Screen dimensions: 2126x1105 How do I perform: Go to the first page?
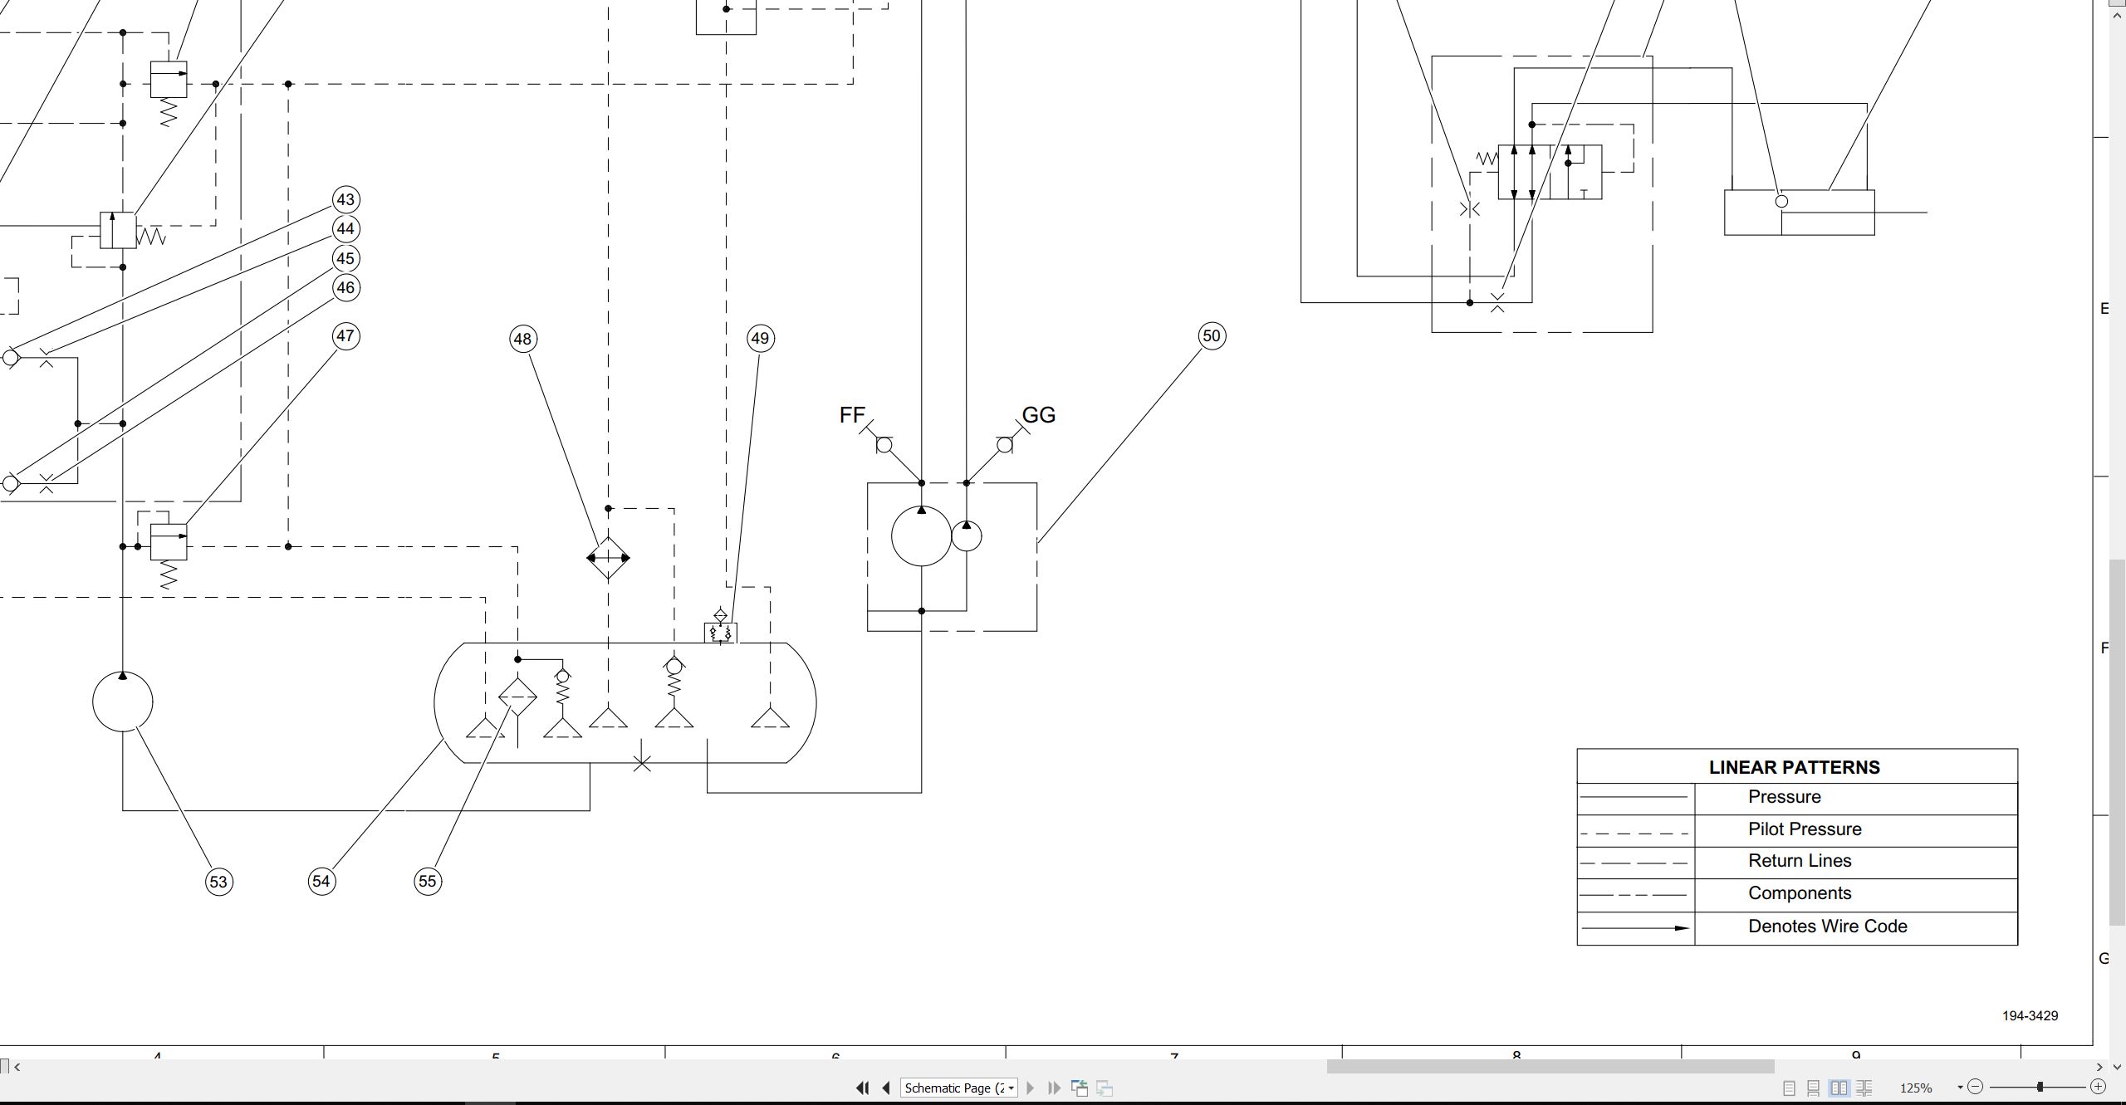coord(862,1088)
